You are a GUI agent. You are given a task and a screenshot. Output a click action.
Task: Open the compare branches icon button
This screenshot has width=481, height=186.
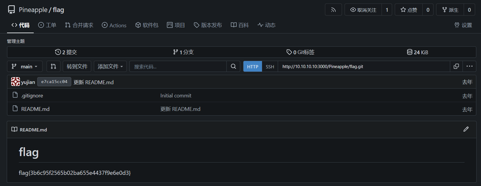(x=53, y=66)
